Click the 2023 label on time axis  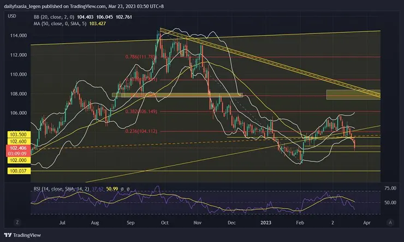(x=266, y=223)
